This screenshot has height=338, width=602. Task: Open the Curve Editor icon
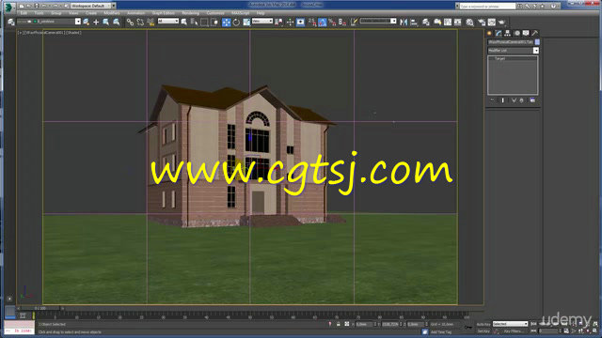[448, 23]
